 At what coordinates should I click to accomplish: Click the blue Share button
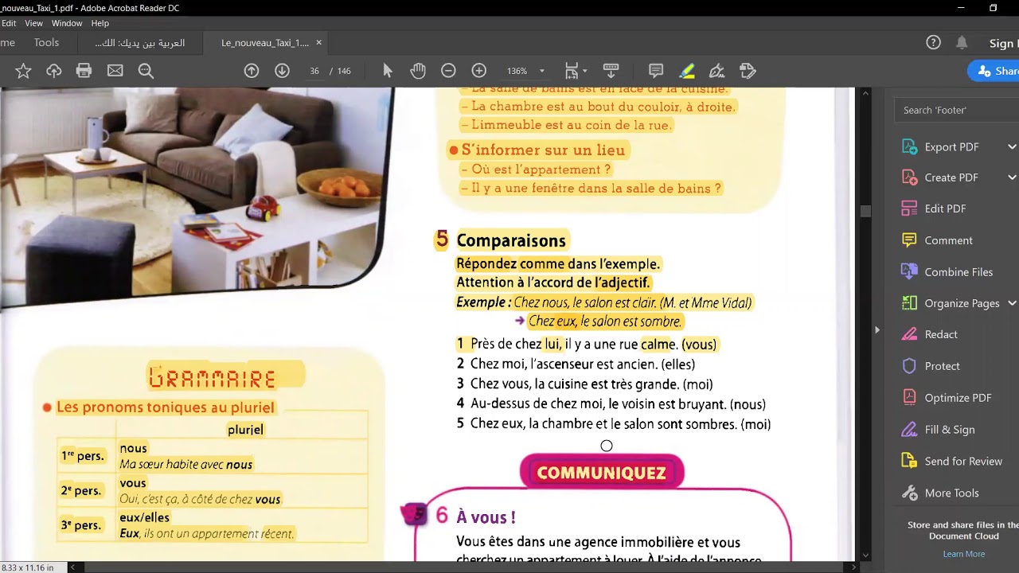click(x=994, y=71)
